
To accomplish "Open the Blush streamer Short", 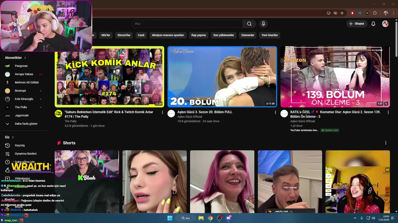I will (x=87, y=182).
